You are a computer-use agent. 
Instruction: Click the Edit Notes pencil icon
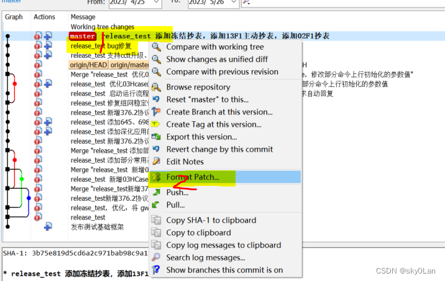pos(157,162)
